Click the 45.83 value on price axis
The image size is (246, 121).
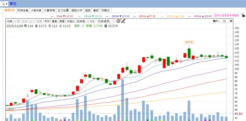(x=238, y=114)
